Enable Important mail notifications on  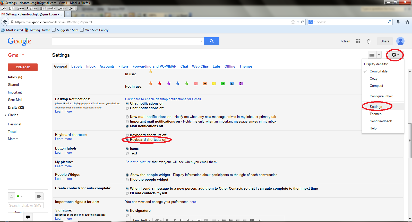coord(127,122)
